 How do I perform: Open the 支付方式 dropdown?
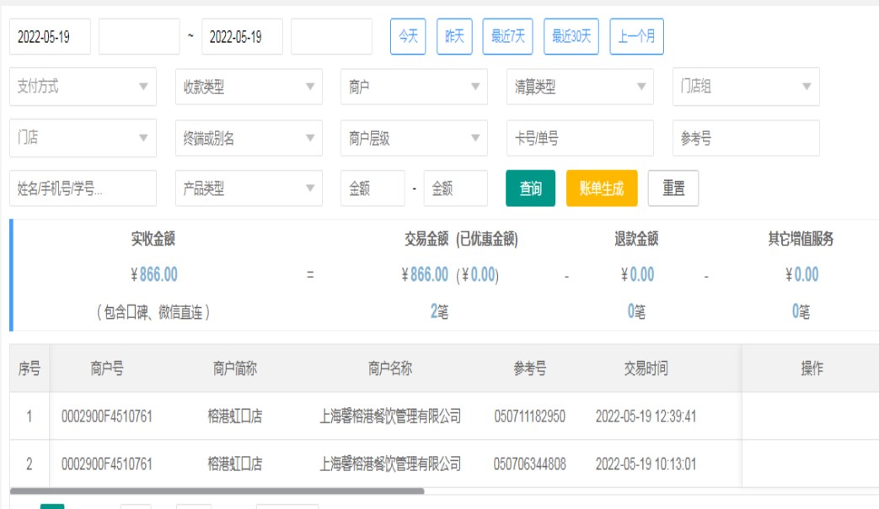[83, 87]
